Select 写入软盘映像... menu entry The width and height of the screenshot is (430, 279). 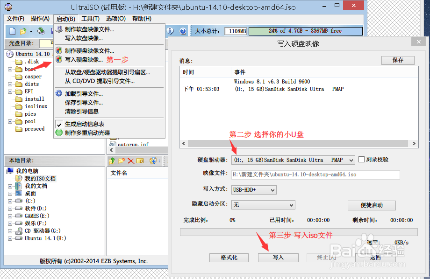coord(84,38)
